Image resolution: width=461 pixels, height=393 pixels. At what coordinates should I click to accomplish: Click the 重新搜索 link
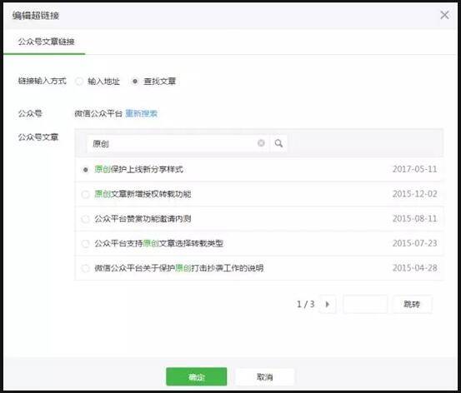(141, 113)
